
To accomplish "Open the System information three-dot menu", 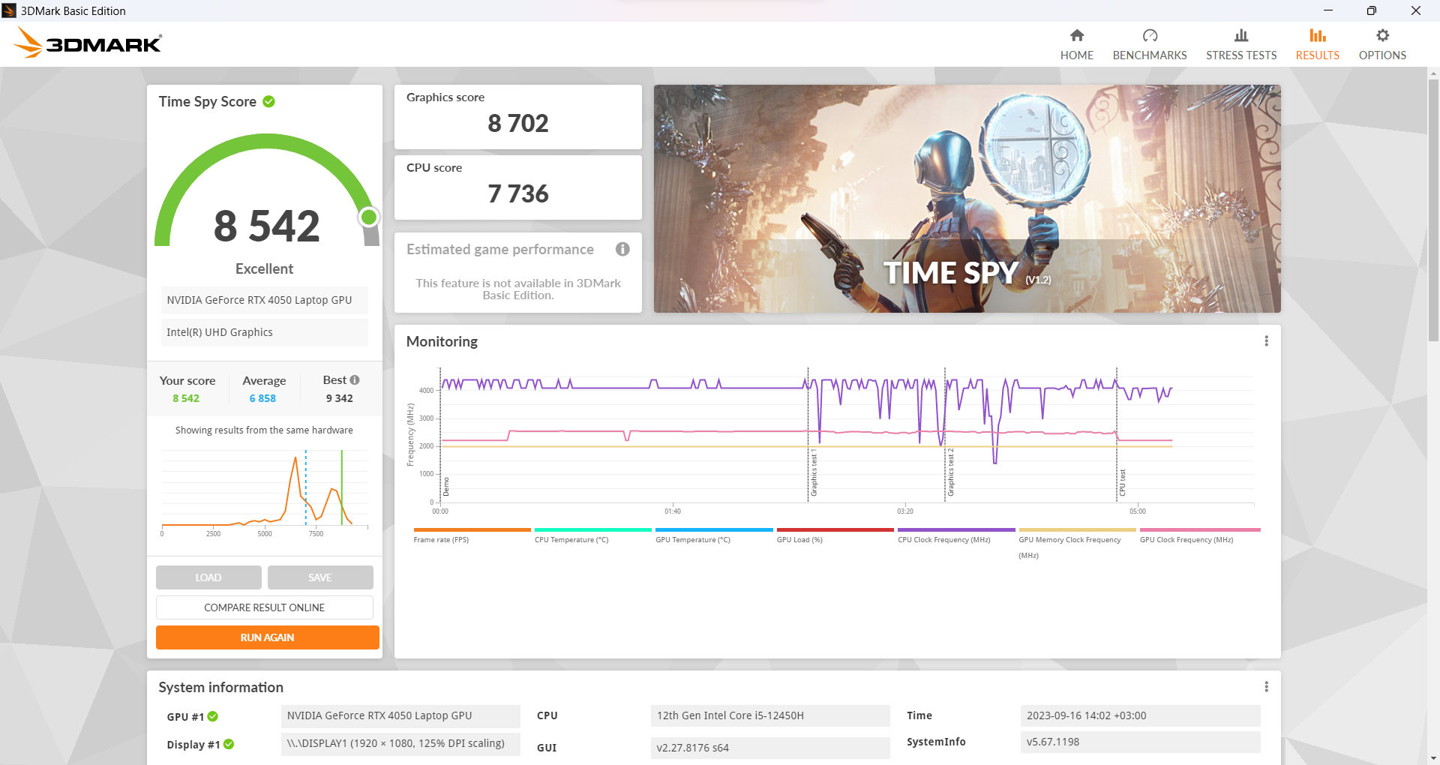I will [1266, 687].
